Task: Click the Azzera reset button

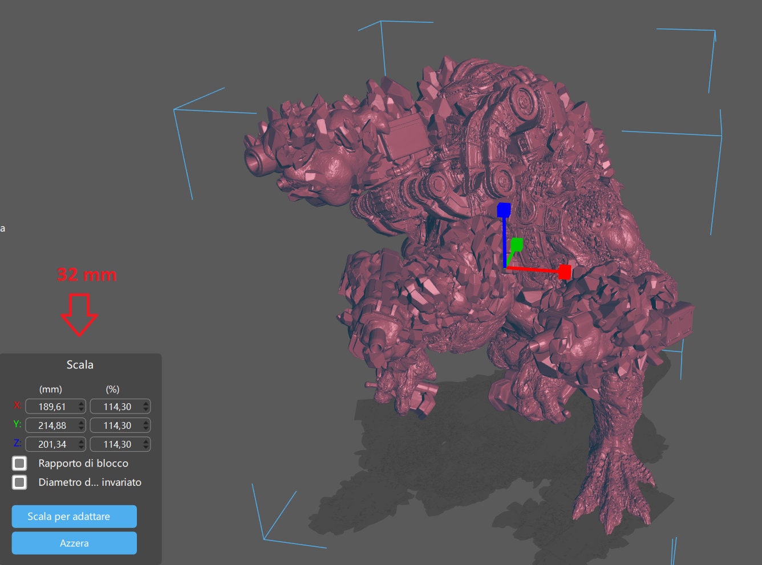Action: pos(74,543)
